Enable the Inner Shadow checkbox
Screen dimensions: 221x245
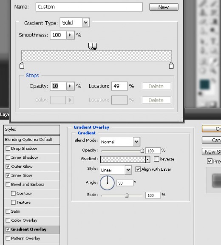pos(8,157)
